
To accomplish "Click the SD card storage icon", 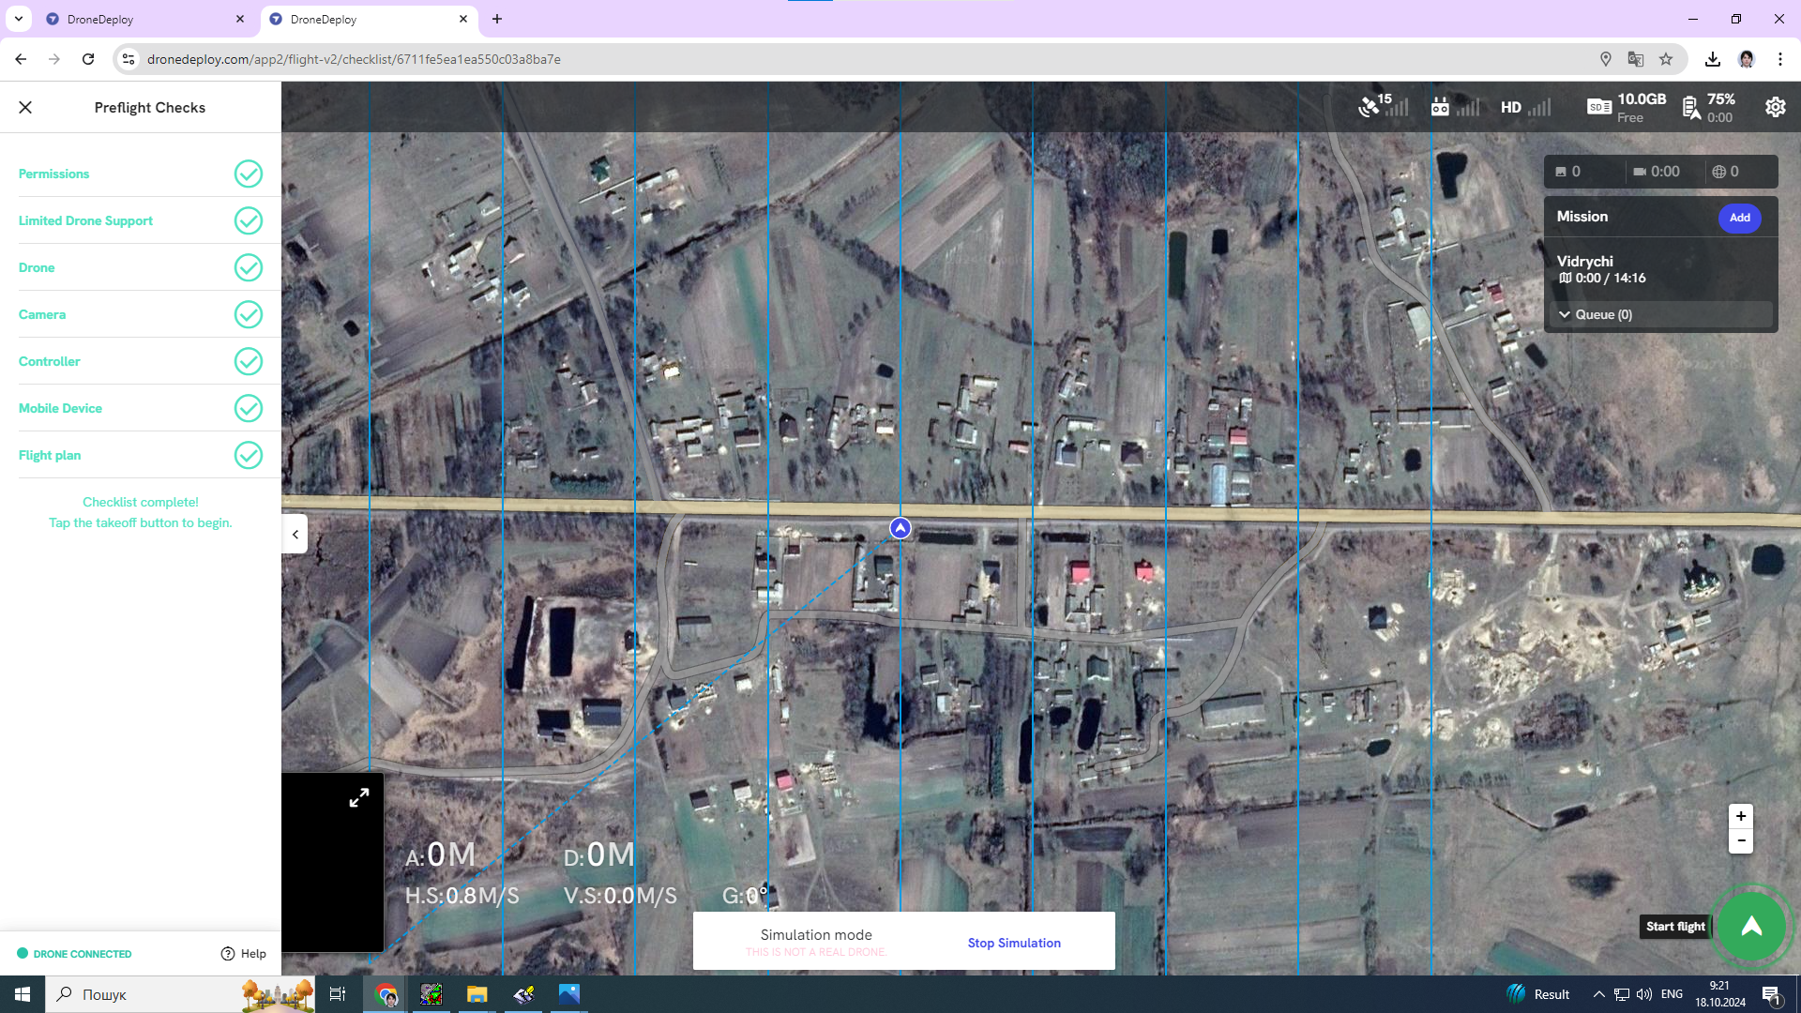I will 1598,107.
